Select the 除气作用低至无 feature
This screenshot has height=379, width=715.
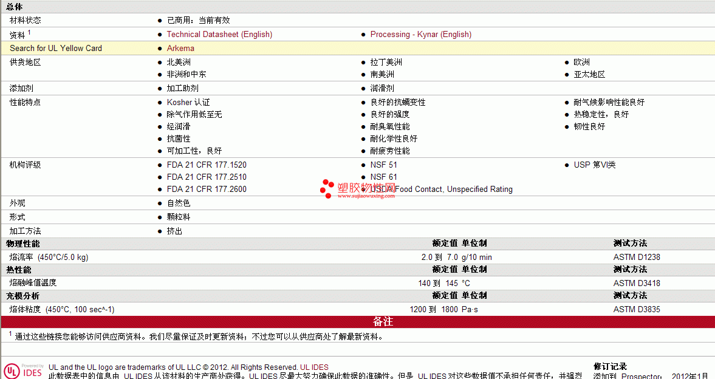point(194,114)
